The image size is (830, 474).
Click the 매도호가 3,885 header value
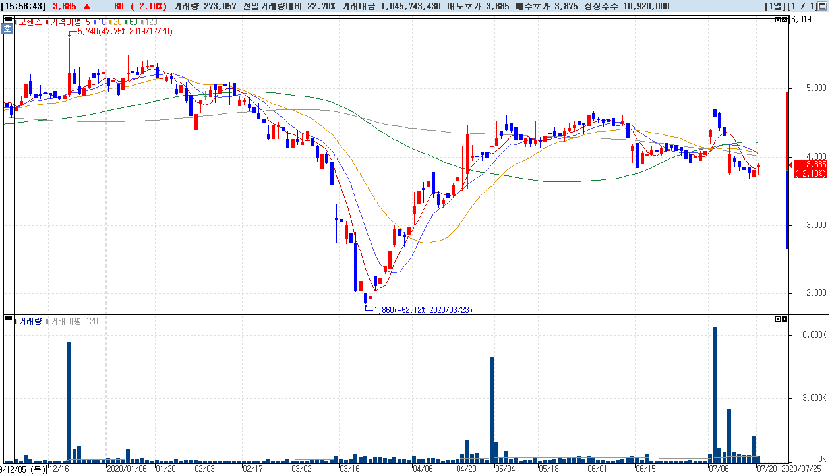pos(479,6)
